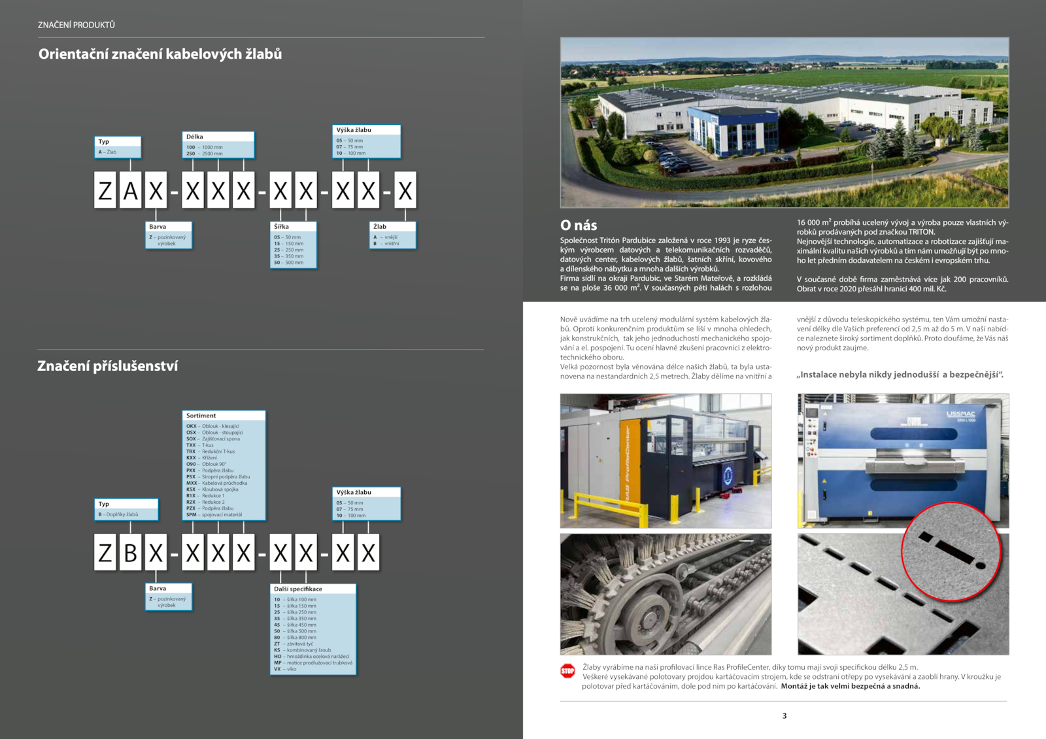Click 'SPM – spojovací materiál' entry

tap(214, 515)
